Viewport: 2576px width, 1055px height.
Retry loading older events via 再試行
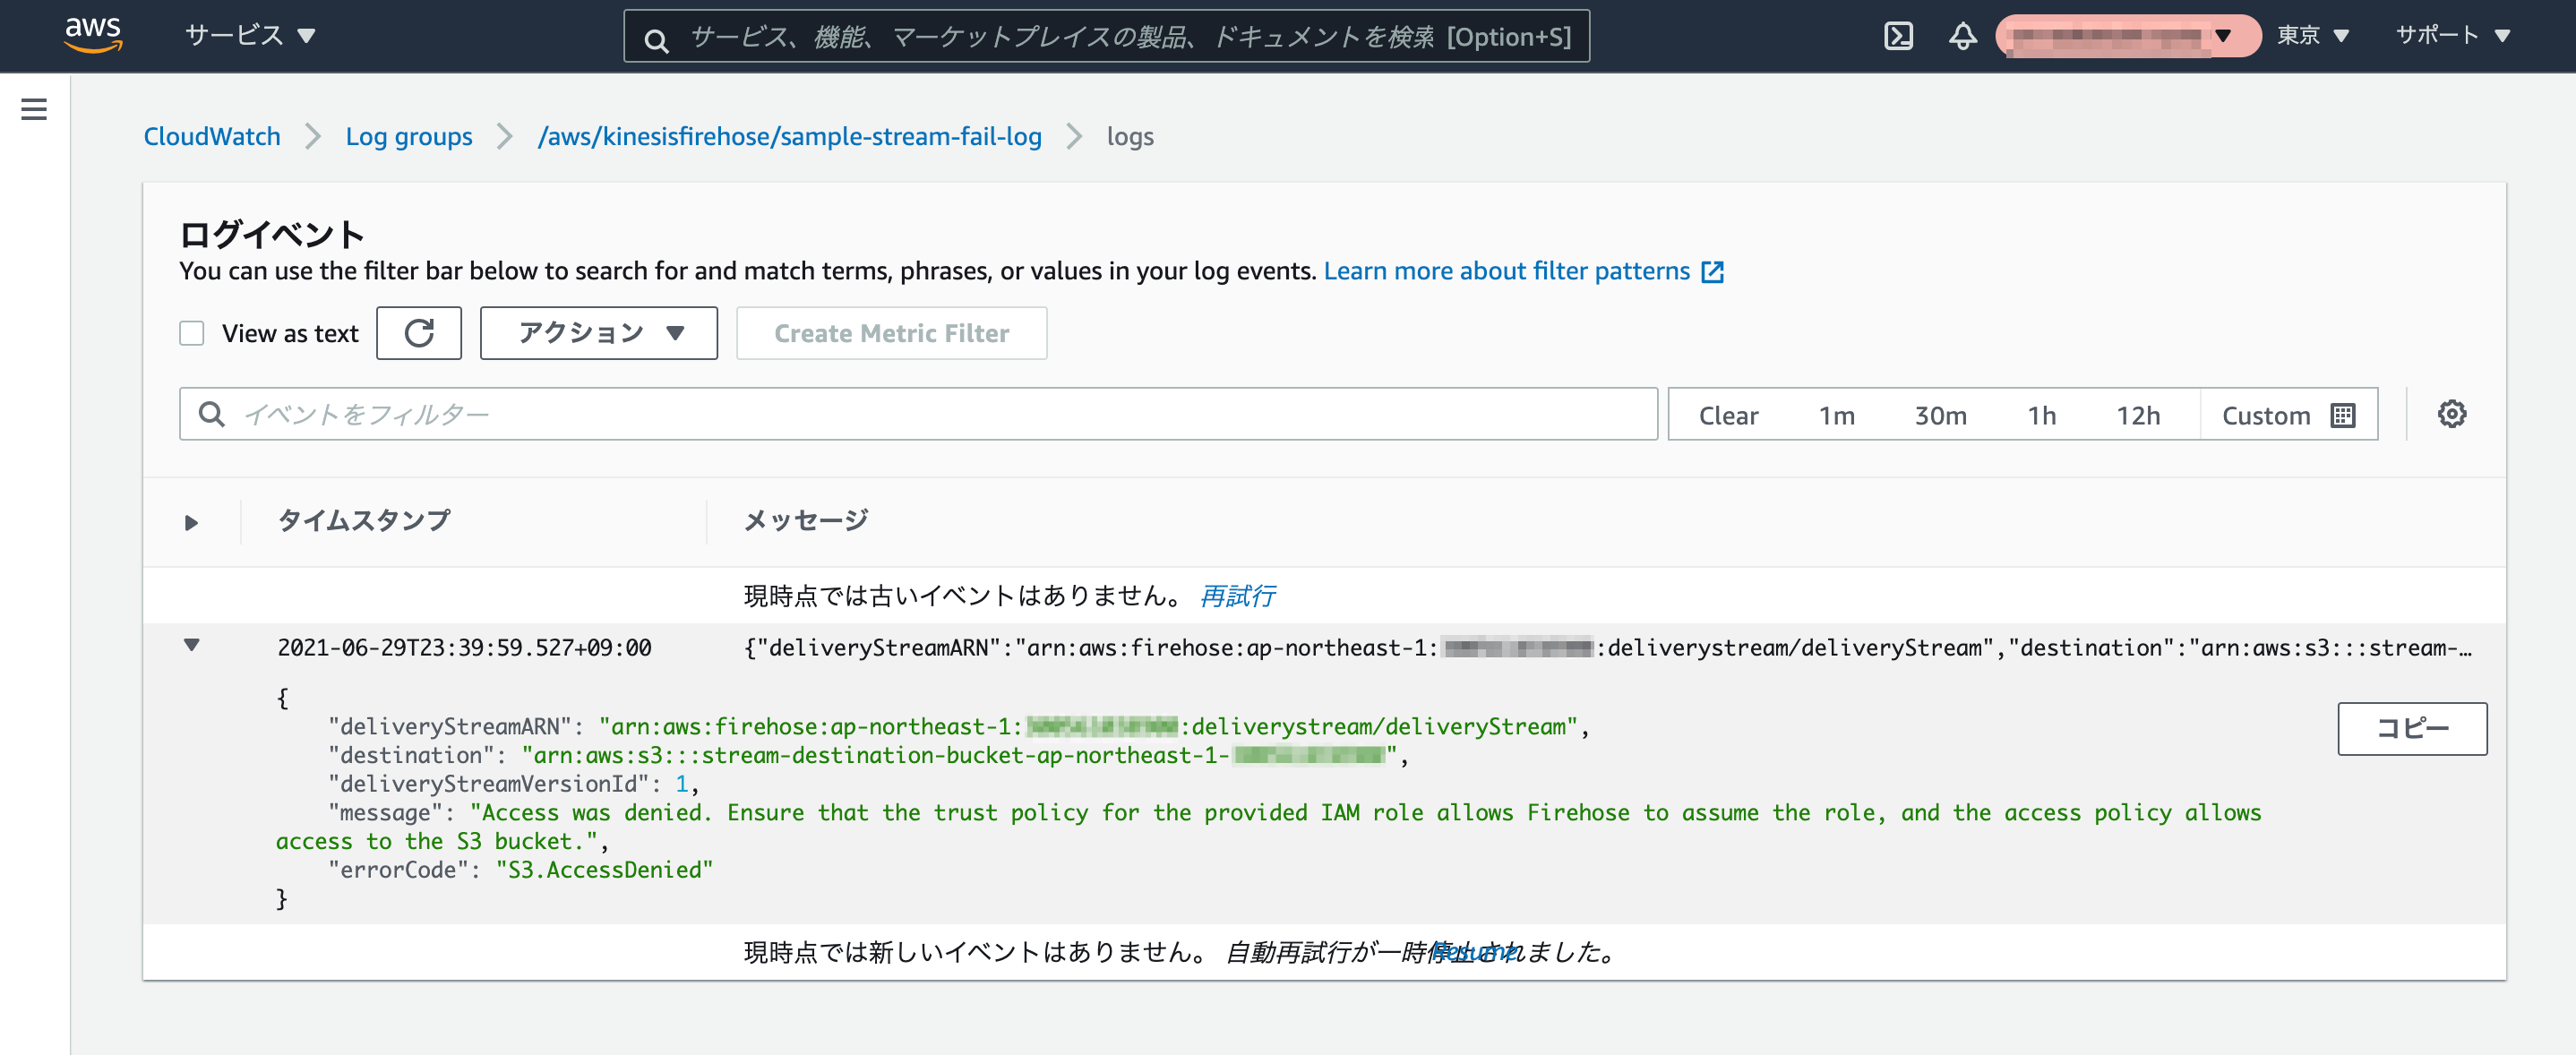pos(1236,596)
